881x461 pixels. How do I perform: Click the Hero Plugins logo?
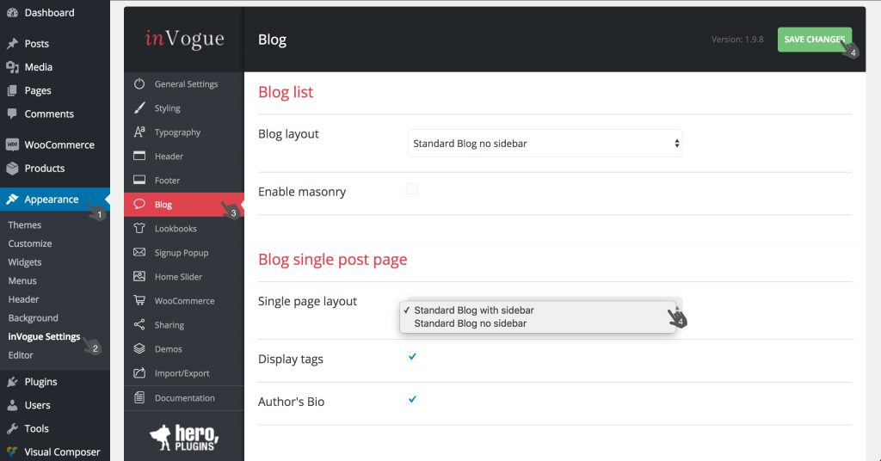pyautogui.click(x=184, y=438)
